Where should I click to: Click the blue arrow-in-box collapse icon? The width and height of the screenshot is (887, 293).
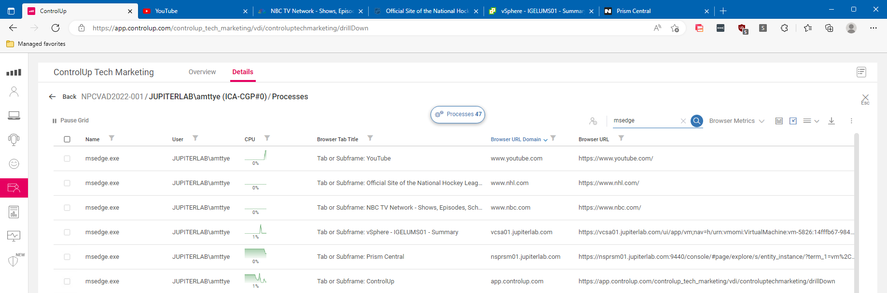793,121
